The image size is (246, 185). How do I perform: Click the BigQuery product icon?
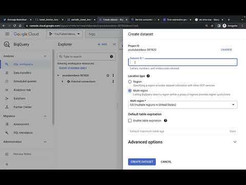pos(7,44)
